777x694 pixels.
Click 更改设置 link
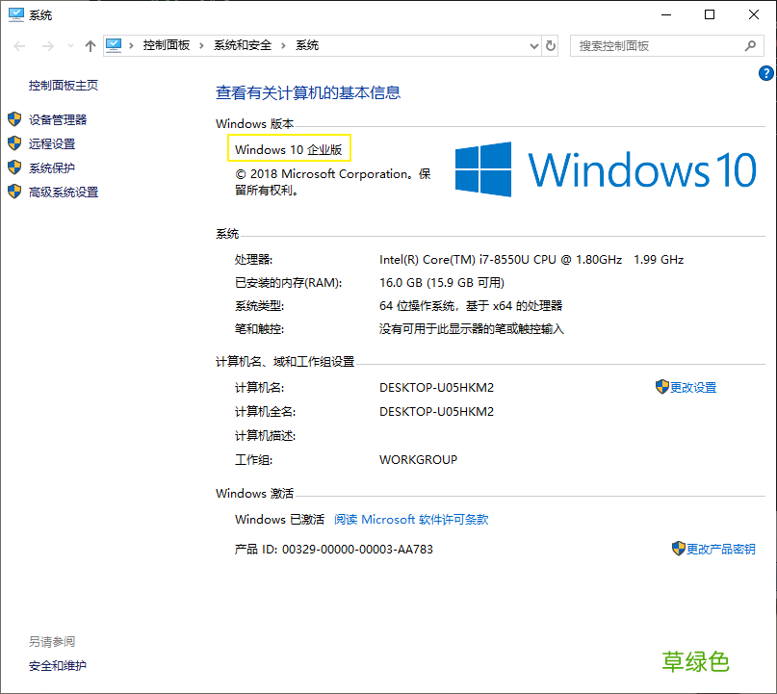(x=693, y=387)
